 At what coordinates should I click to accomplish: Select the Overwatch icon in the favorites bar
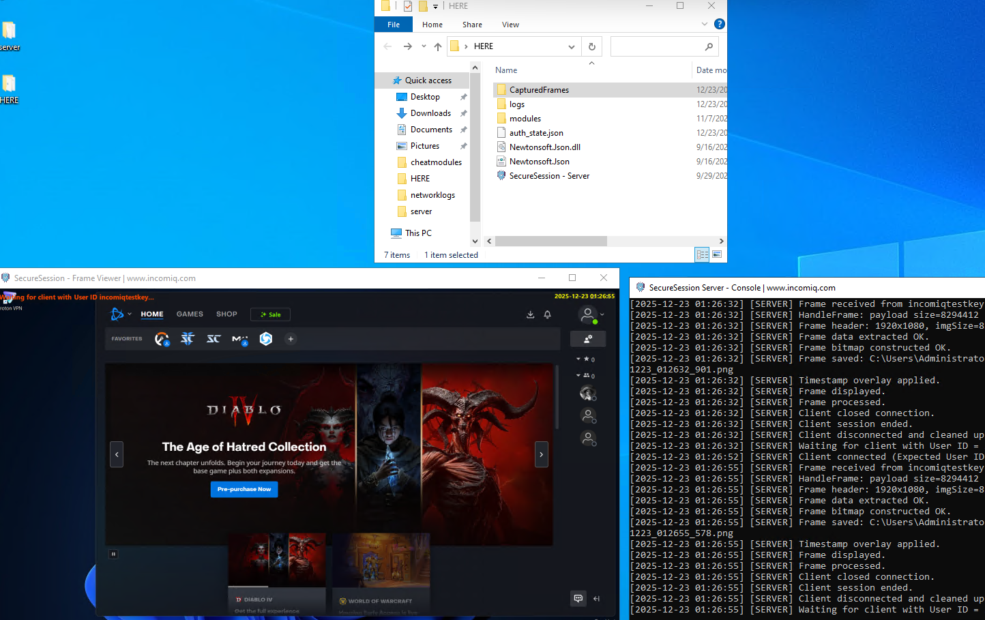(x=162, y=339)
